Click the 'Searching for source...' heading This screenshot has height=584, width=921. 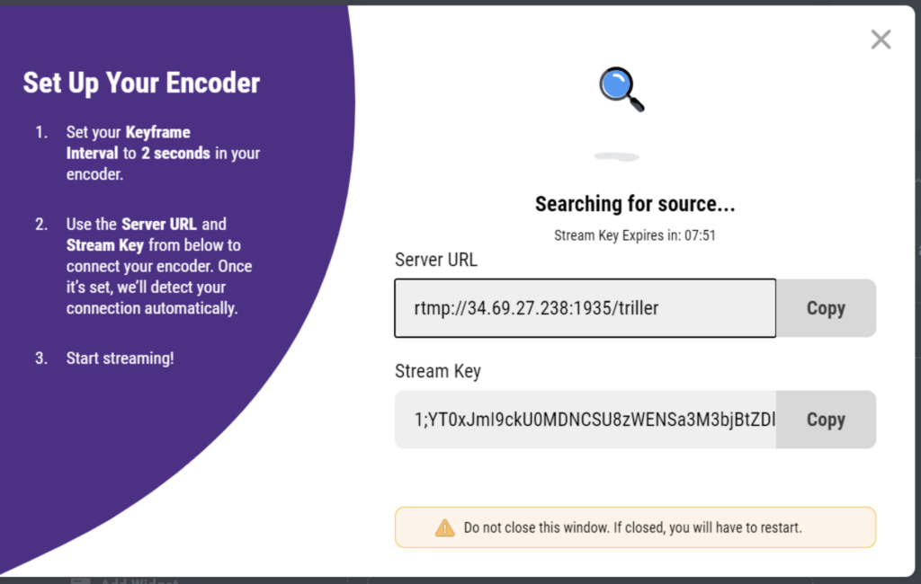tap(635, 204)
